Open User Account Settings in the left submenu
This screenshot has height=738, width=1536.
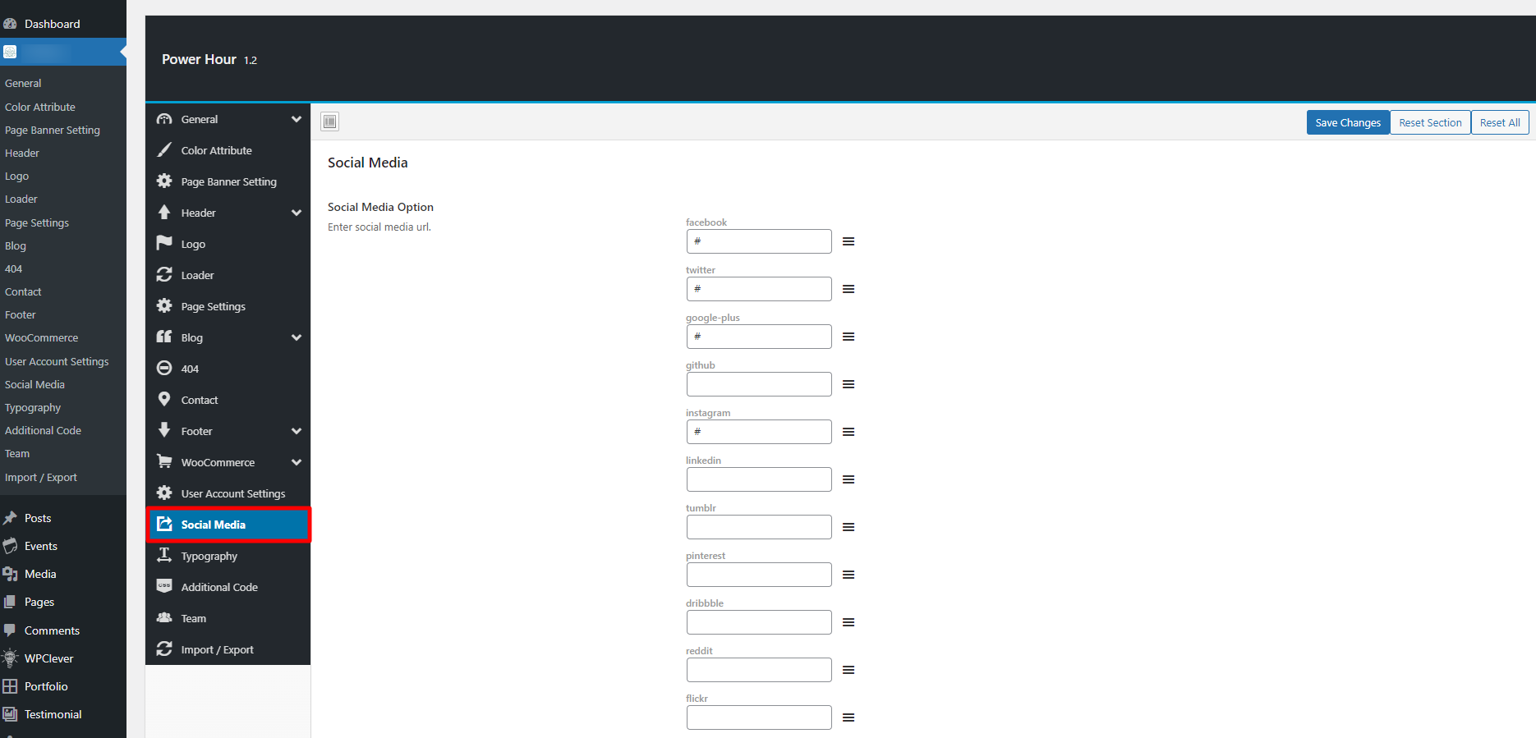pyautogui.click(x=57, y=362)
